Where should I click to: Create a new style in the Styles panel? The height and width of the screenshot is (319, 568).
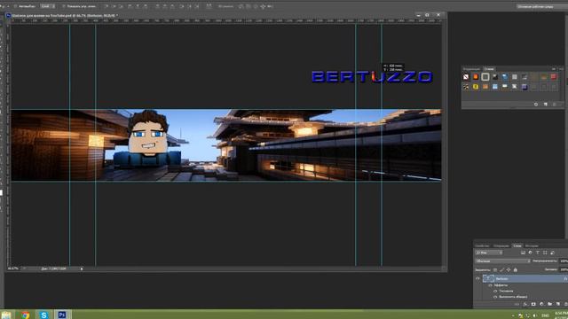click(546, 105)
